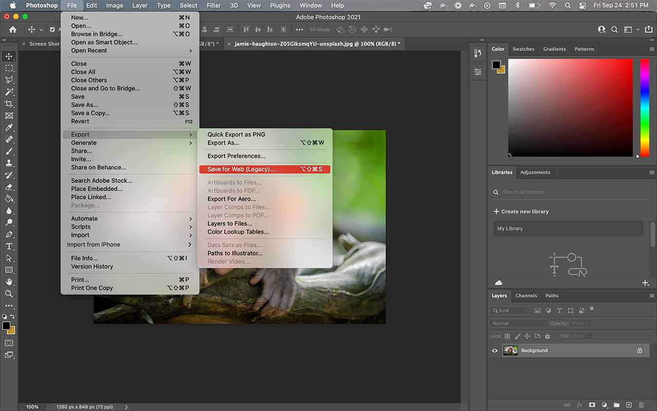Viewport: 657px width, 411px height.
Task: Delete layer using trash icon
Action: [x=641, y=405]
